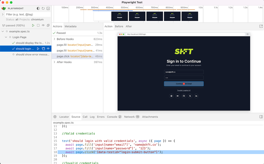This screenshot has height=164, width=264.
Task: Click the last timeline screenshot thumbnail
Action: [190, 16]
